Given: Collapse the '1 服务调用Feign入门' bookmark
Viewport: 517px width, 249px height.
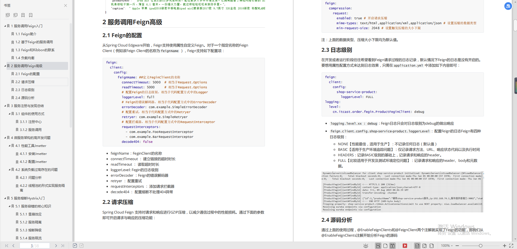Looking at the screenshot, I should (5, 26).
